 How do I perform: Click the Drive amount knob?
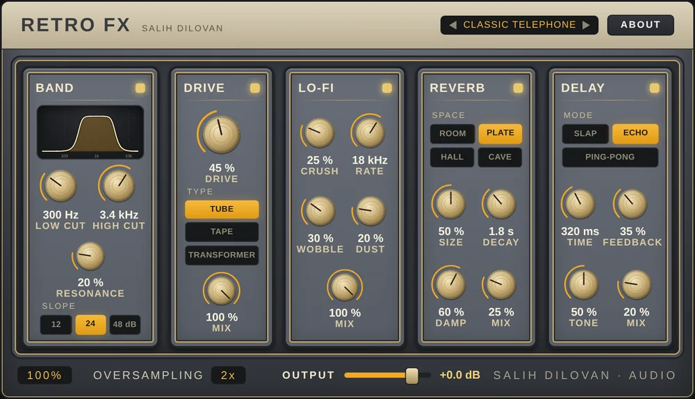click(x=221, y=135)
